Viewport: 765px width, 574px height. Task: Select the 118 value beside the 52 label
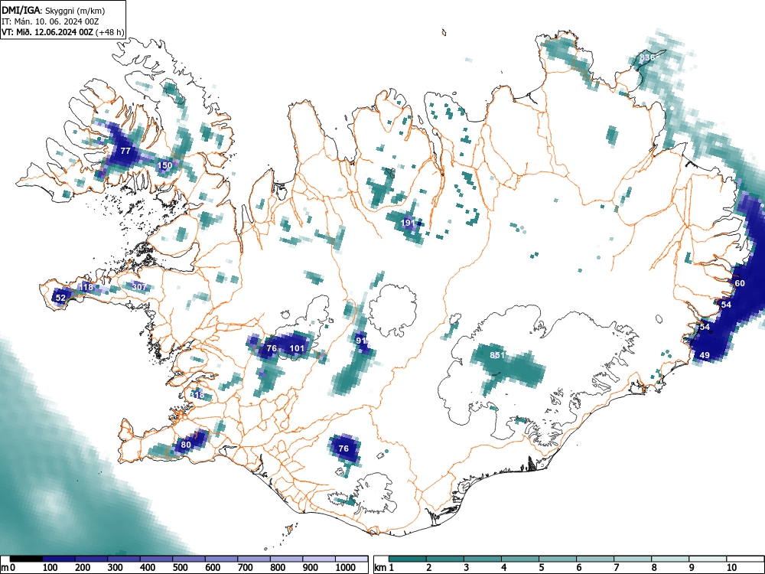point(86,287)
